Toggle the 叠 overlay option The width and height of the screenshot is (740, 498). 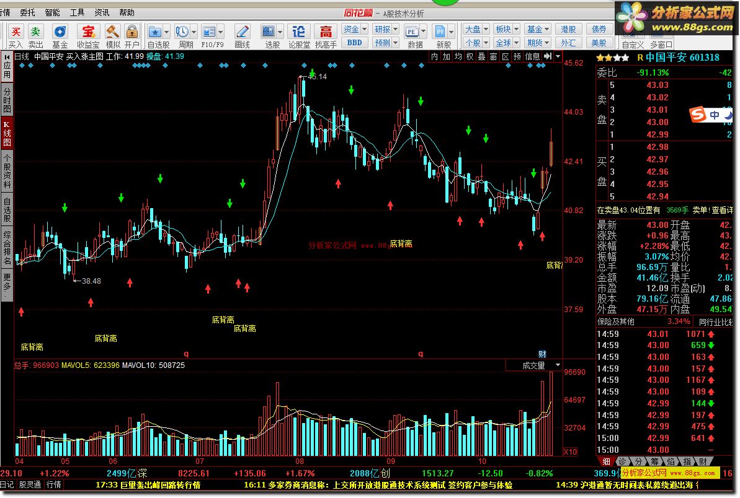[x=481, y=56]
